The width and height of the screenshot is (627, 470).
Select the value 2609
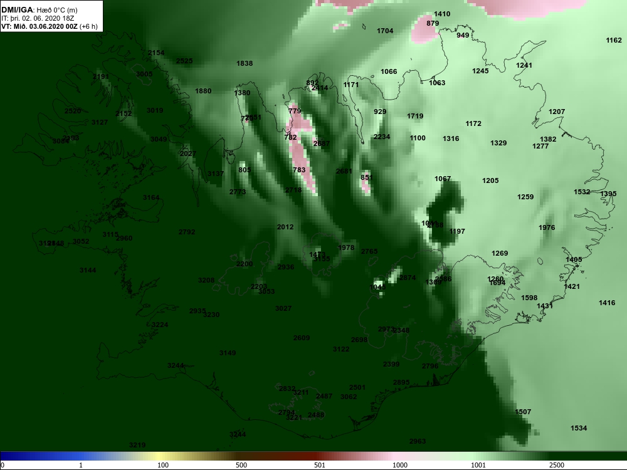pos(302,338)
